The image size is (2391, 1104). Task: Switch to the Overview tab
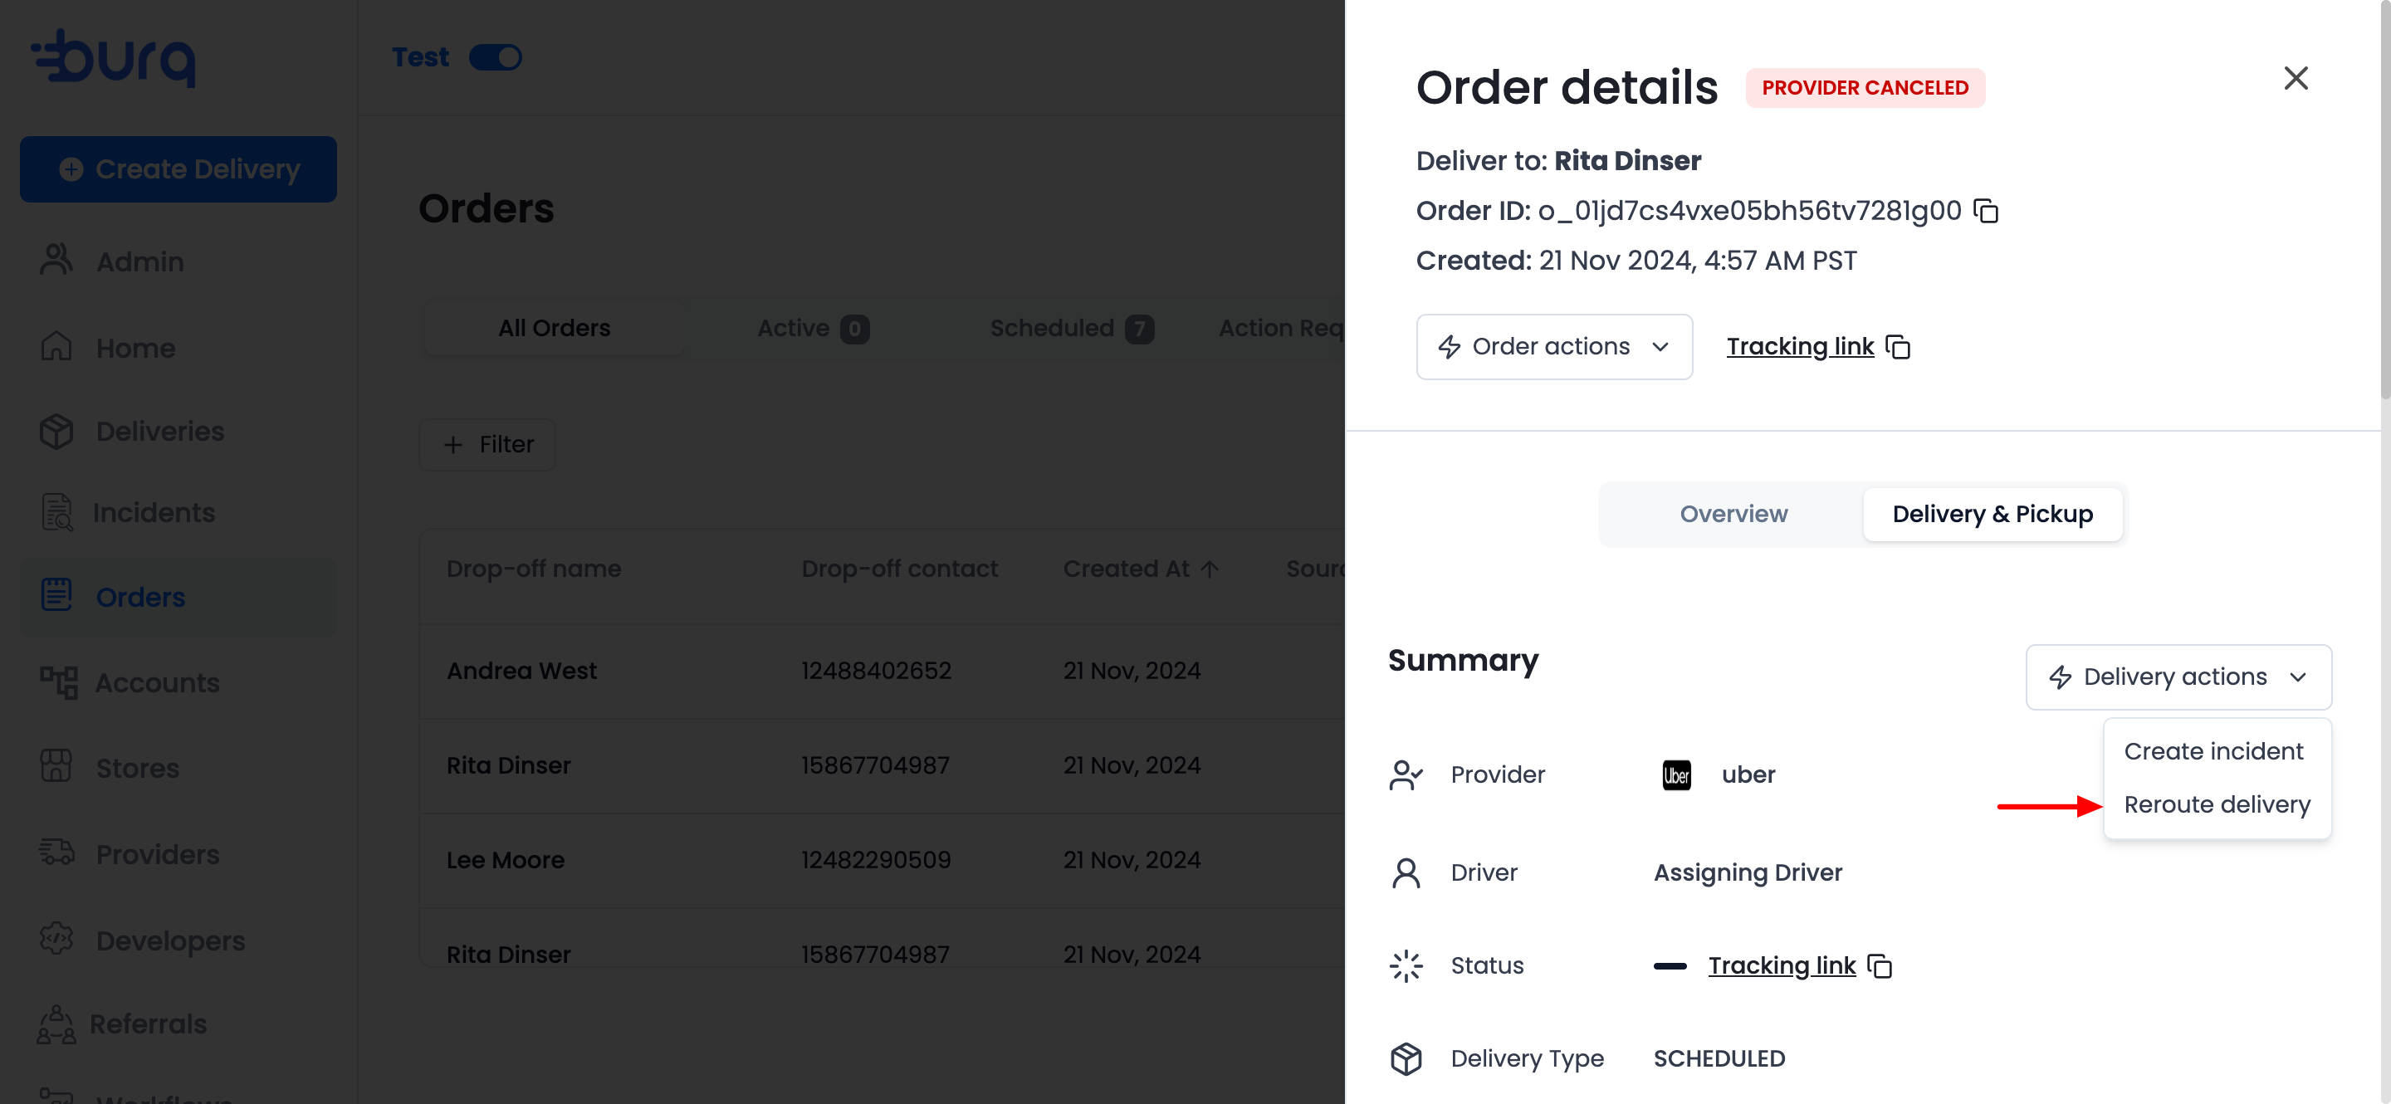click(x=1733, y=514)
